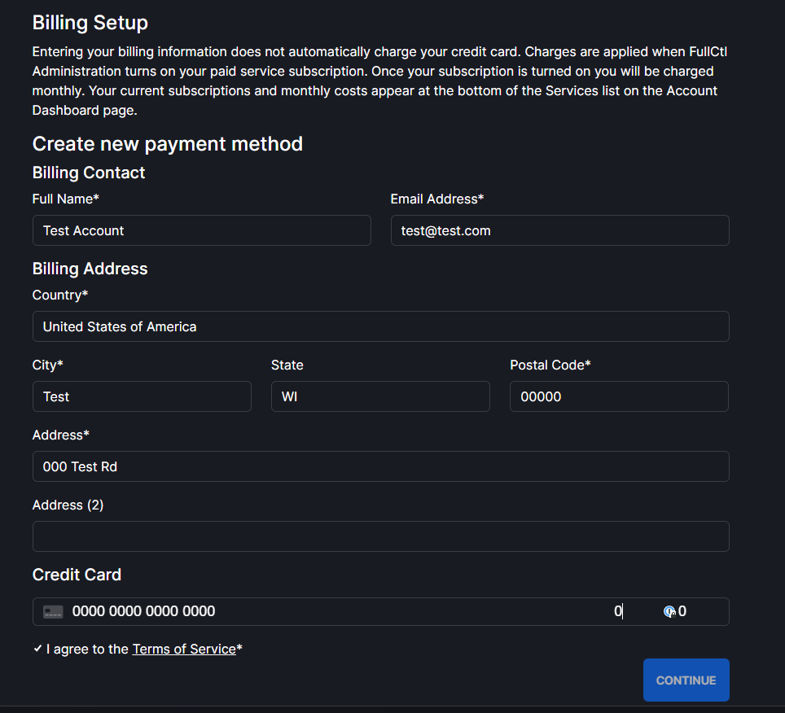Screen dimensions: 785x713
Task: Select the City input field
Action: [142, 396]
